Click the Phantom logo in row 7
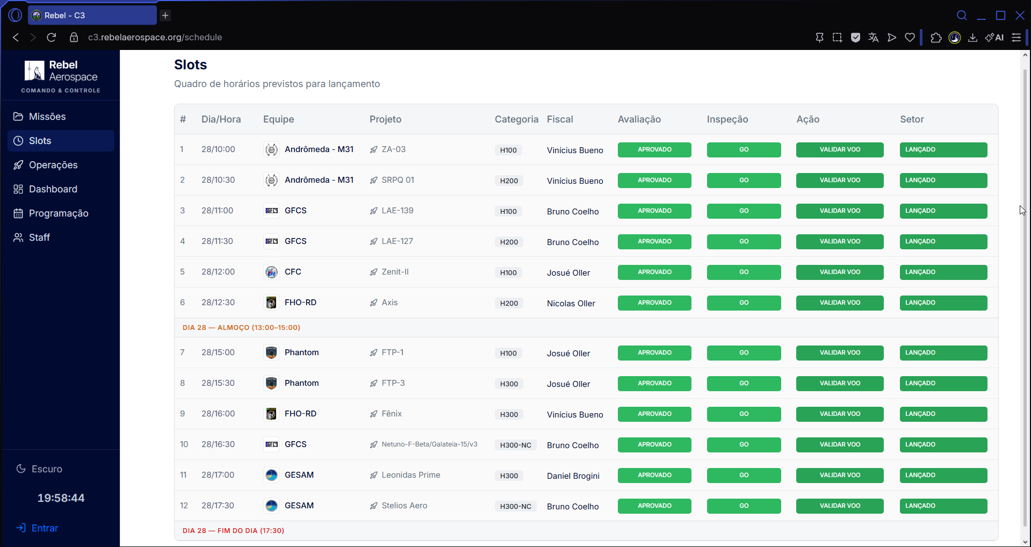 pos(271,352)
